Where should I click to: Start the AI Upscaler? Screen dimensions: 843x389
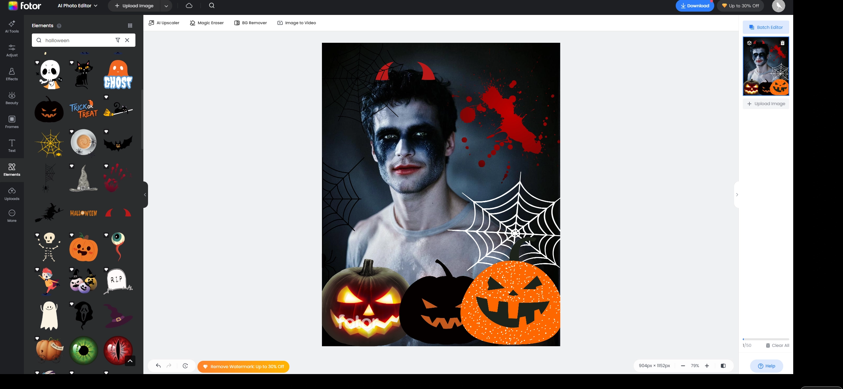(x=164, y=23)
